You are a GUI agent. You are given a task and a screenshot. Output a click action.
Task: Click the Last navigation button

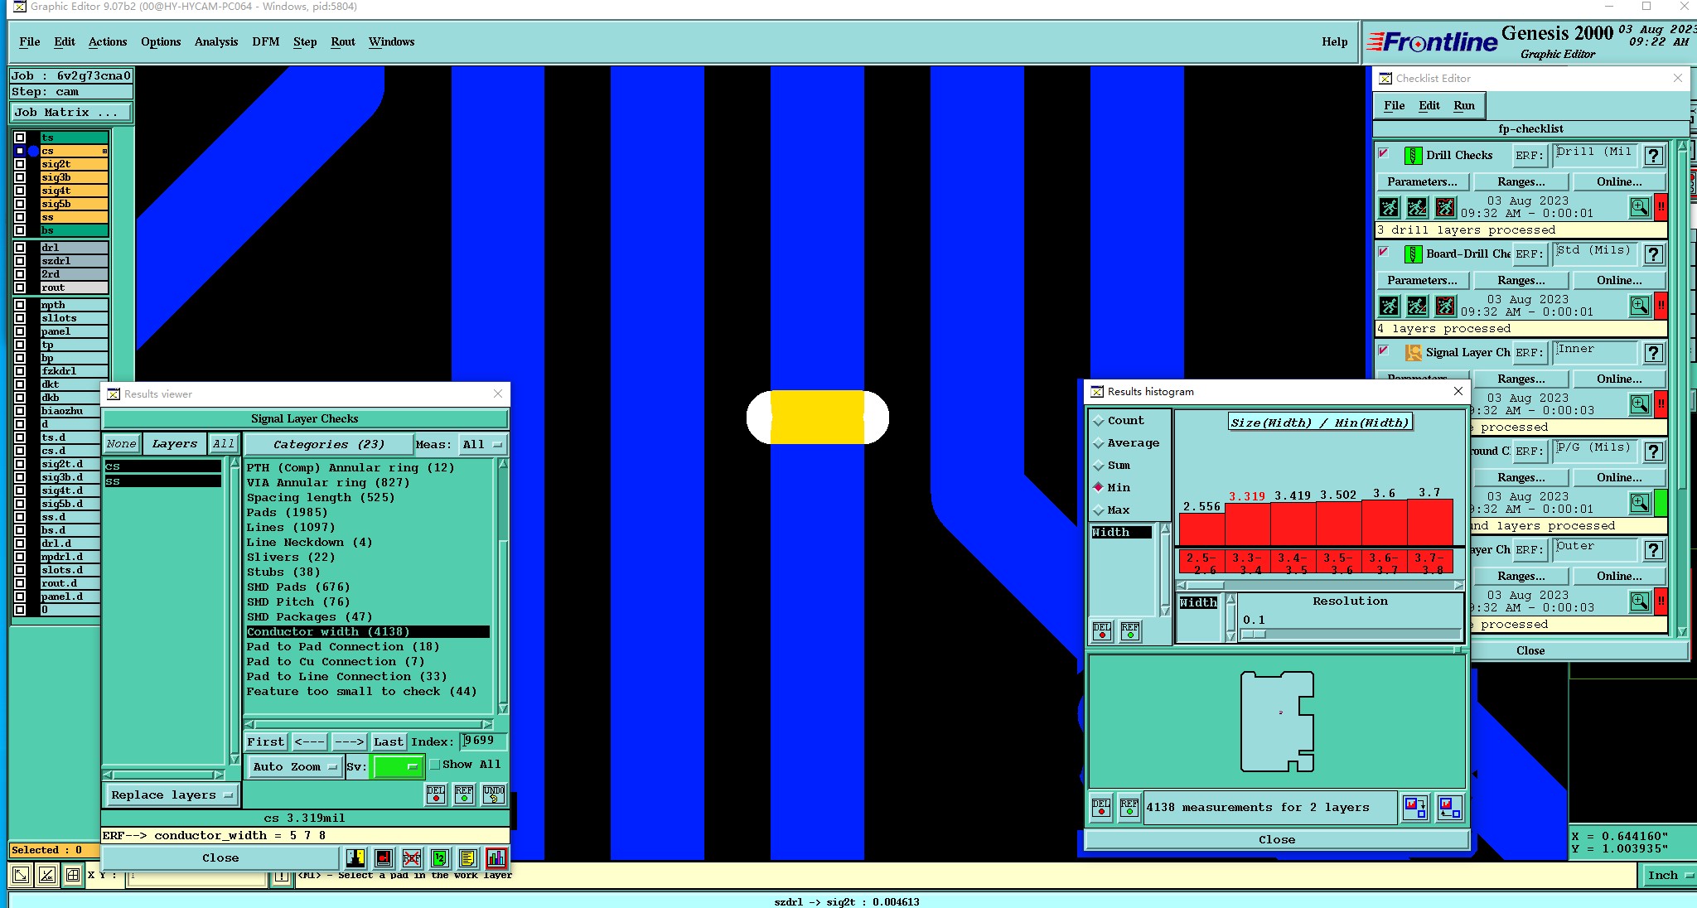tap(388, 741)
